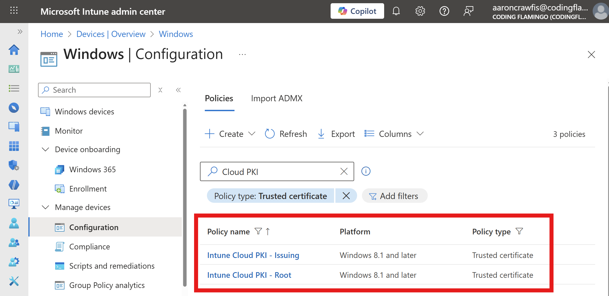Viewport: 609px width, 296px height.
Task: Select the Users icon in the sidebar
Action: pos(14,224)
